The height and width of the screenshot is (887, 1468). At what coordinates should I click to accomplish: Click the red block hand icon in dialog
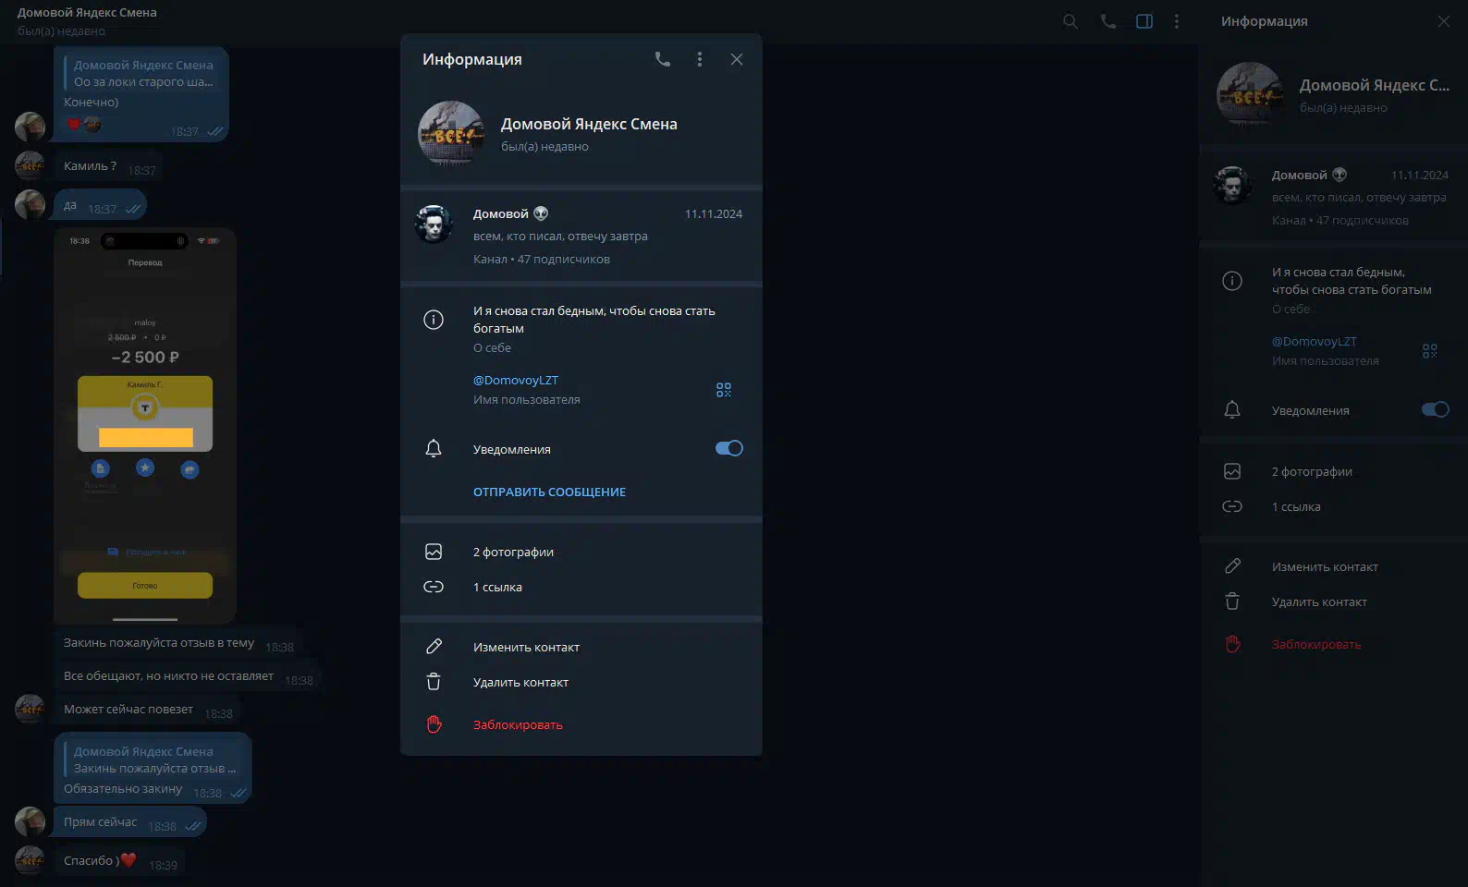click(434, 724)
